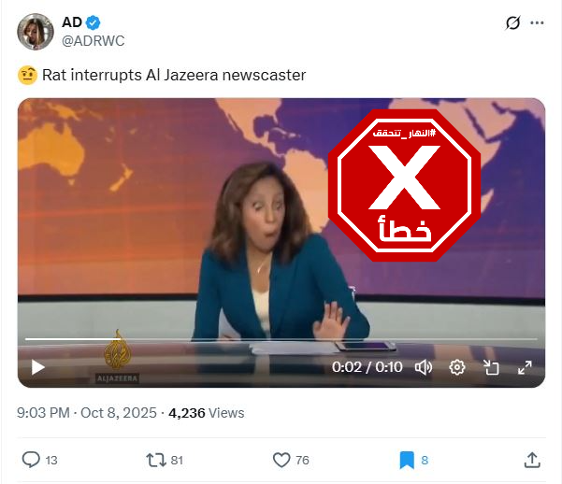The image size is (562, 484).
Task: Open the @ADRWC handle link
Action: coord(94,41)
